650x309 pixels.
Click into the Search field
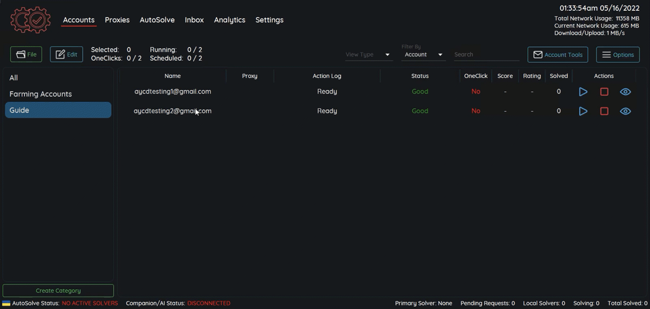click(x=485, y=55)
